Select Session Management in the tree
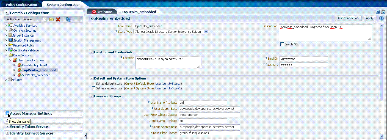The width and height of the screenshot is (387, 140). 27,40
